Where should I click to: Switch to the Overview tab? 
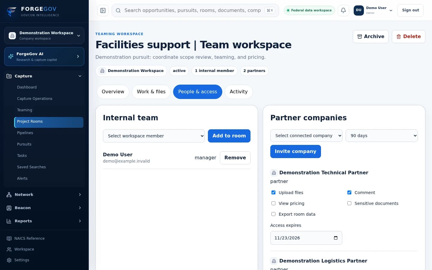(113, 92)
